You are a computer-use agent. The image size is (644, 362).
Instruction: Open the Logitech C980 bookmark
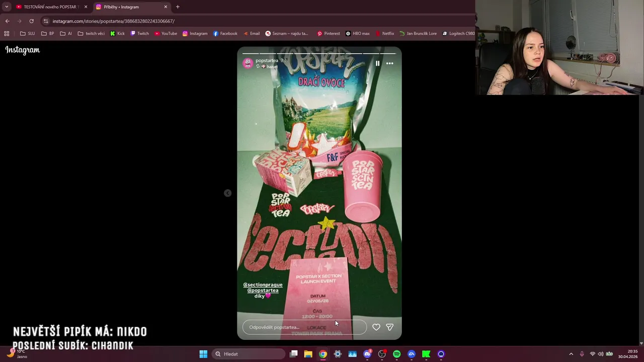tap(458, 34)
